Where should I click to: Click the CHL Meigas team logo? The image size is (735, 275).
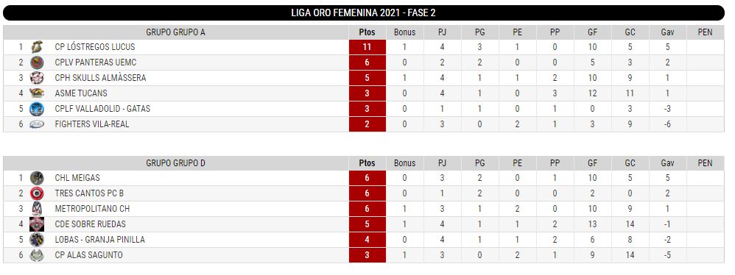(x=37, y=178)
